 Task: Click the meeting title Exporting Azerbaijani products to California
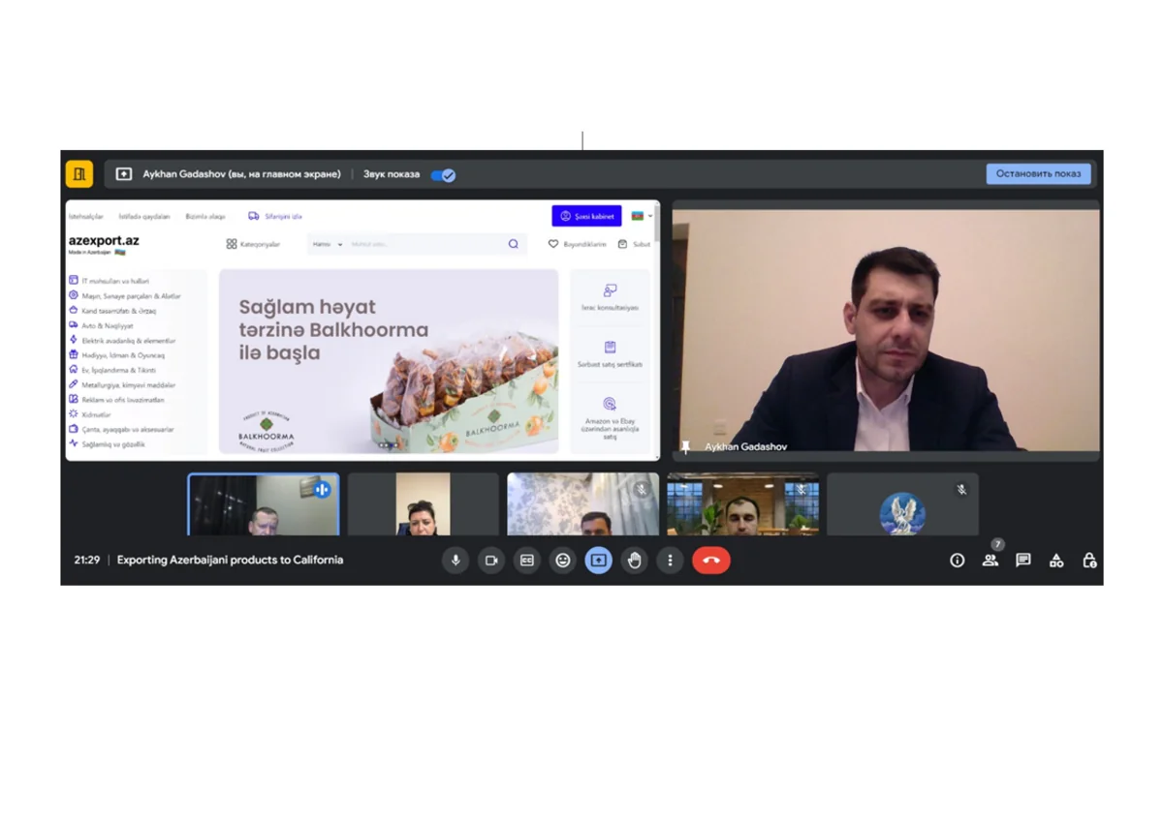coord(230,561)
